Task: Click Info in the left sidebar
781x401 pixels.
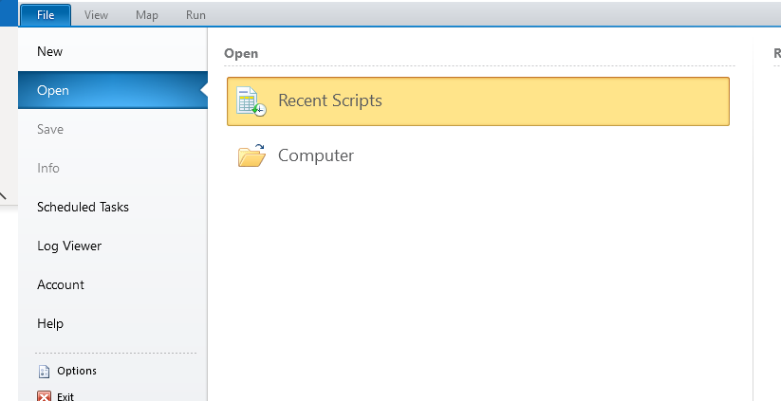Action: [48, 168]
